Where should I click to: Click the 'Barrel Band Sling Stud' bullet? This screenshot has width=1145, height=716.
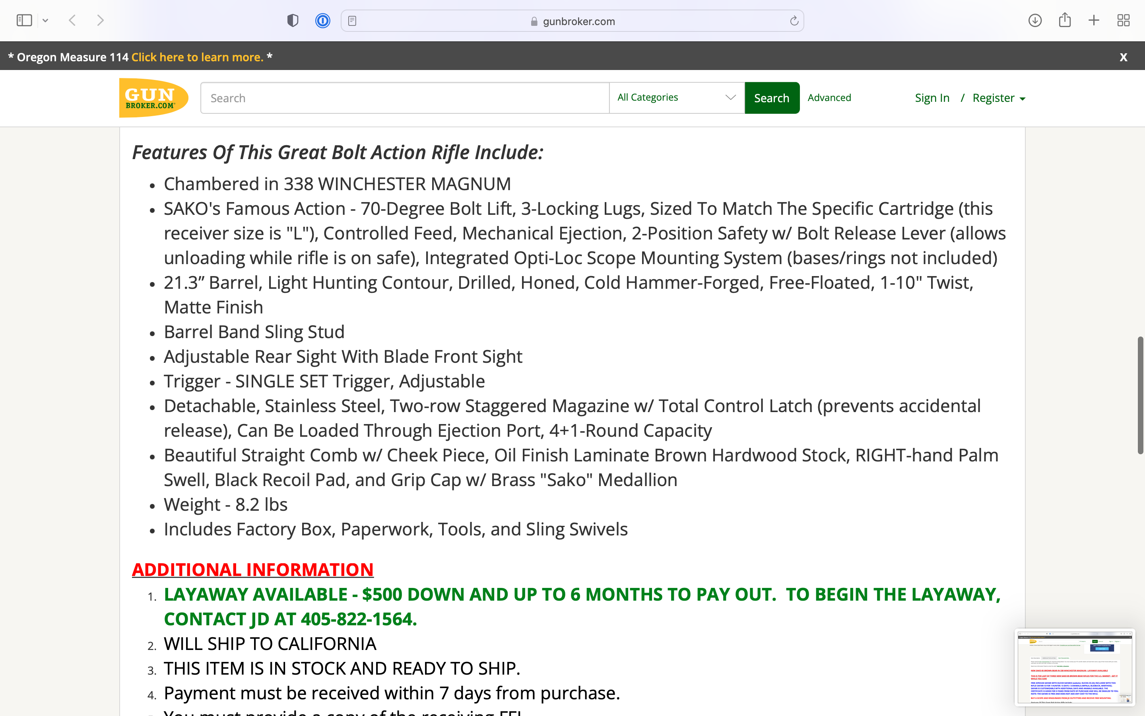tap(254, 332)
